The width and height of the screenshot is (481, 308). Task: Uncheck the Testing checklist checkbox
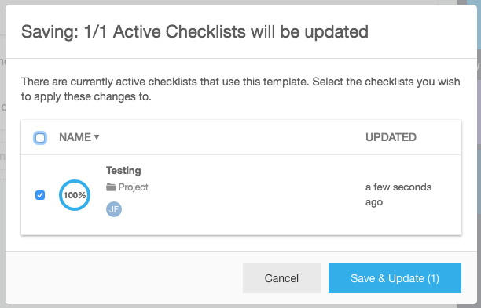click(x=40, y=195)
